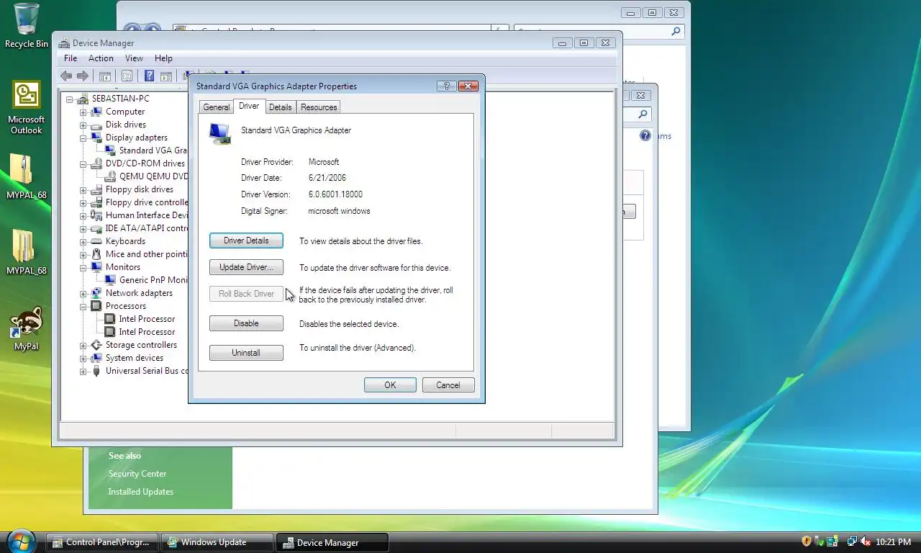Image resolution: width=921 pixels, height=553 pixels.
Task: Collapse the DVD/CD-ROM drives node
Action: click(83, 163)
